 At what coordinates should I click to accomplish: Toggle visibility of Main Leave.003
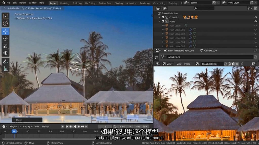[x=255, y=38]
